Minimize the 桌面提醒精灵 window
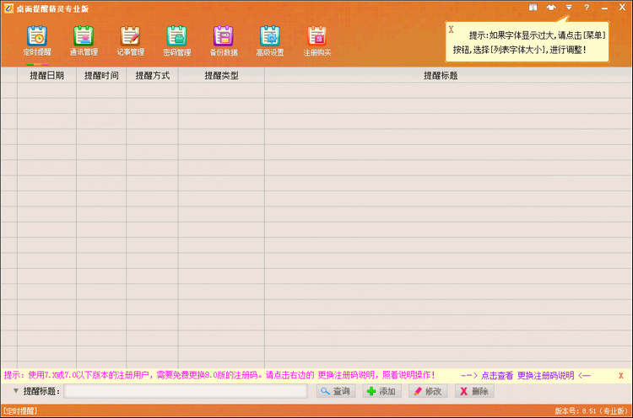Viewport: 633px width, 418px height. 604,8
